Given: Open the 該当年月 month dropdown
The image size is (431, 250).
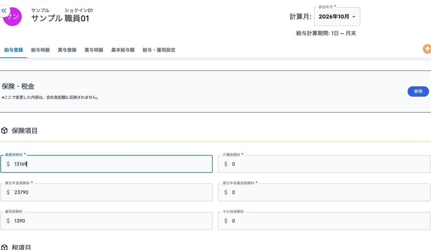Looking at the screenshot, I should click(x=337, y=17).
